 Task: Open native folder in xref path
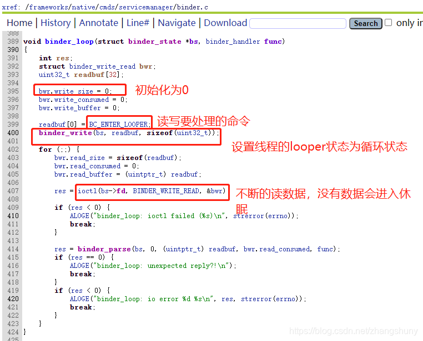click(83, 7)
